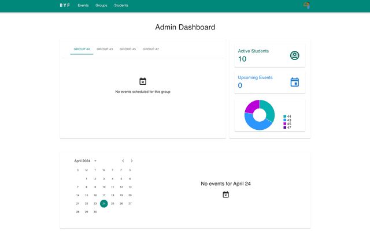Screen dimensions: 370x232
Task: Click the Active Students count 10
Action: 242,59
